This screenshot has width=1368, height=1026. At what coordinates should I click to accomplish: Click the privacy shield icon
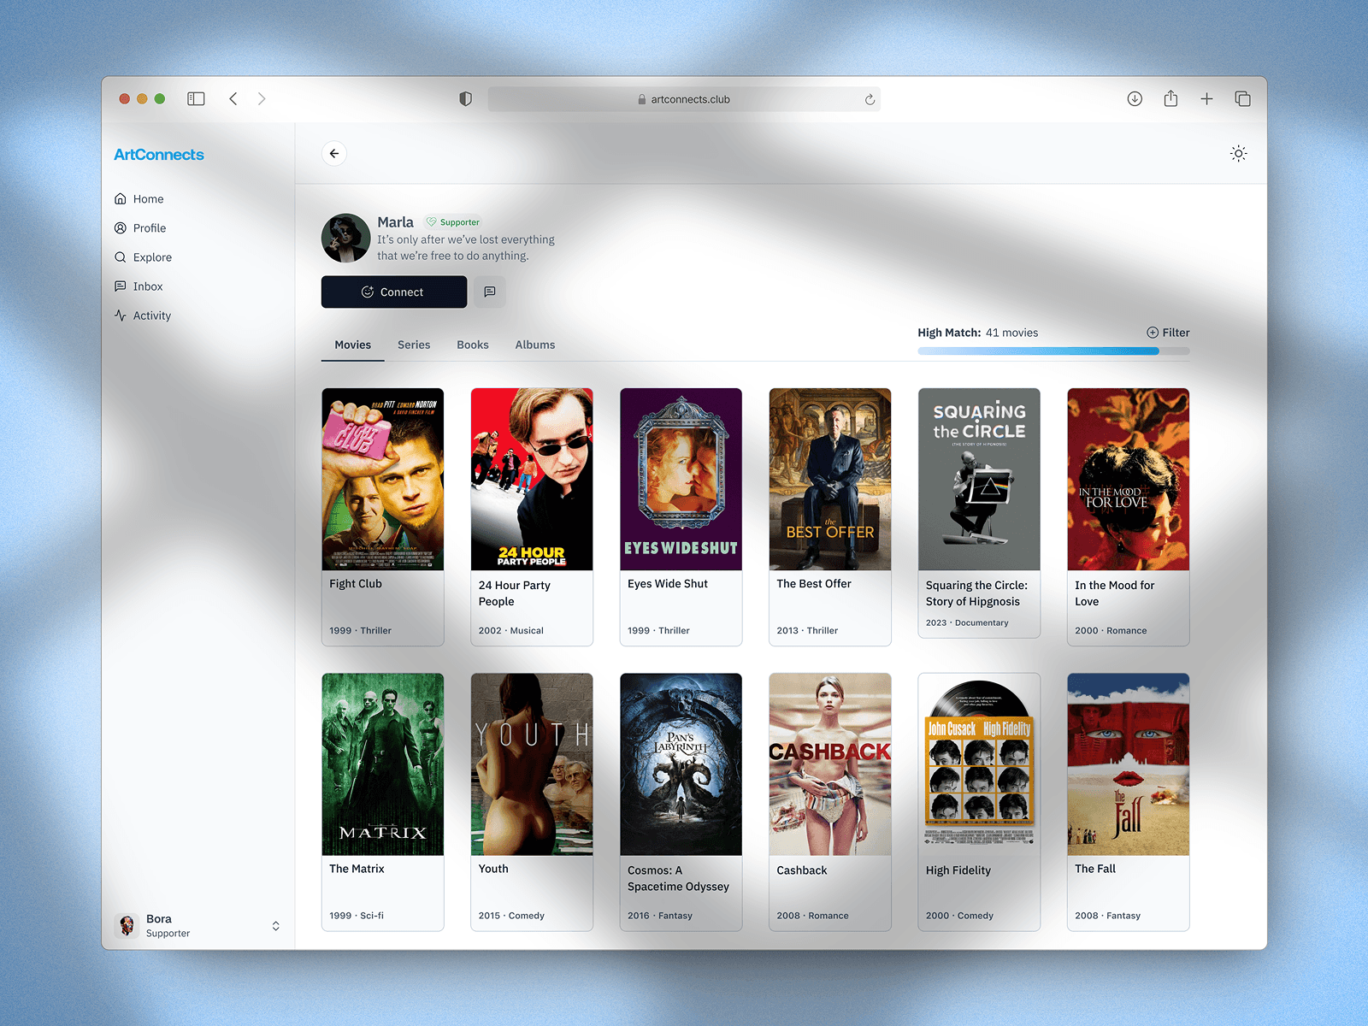465,99
